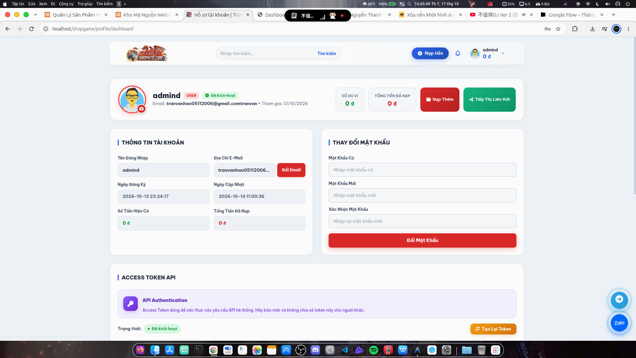Screen dimensions: 636x358
Task: Click the Tạo Lại Token button
Action: point(493,329)
